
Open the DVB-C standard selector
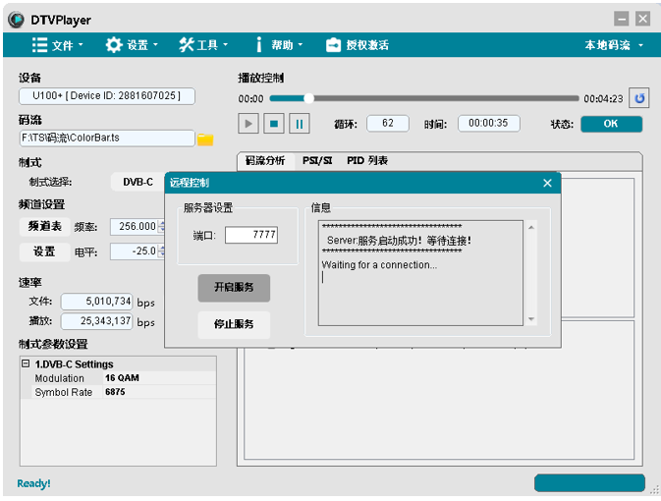pos(138,182)
